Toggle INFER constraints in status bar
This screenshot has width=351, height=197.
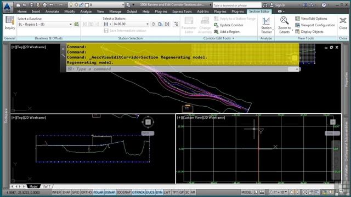(56, 192)
